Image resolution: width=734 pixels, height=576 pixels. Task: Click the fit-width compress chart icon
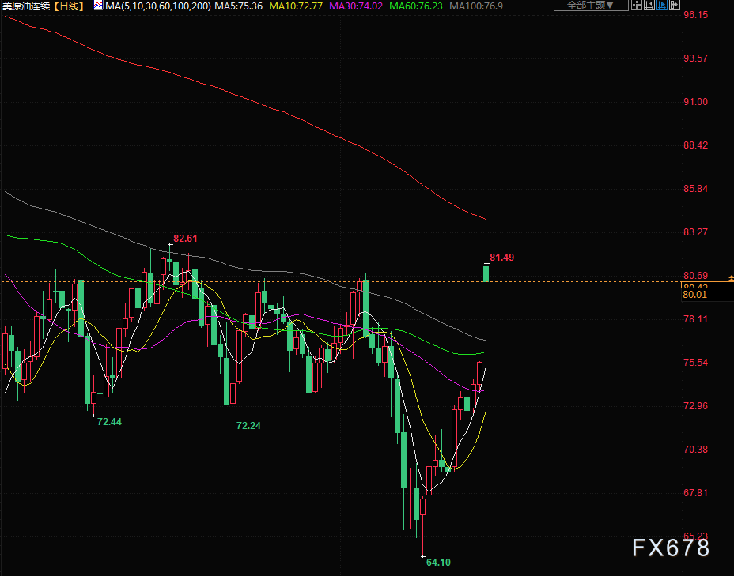point(649,6)
